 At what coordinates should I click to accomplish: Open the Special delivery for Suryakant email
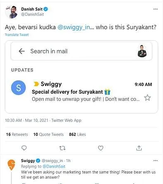[x=81, y=92]
